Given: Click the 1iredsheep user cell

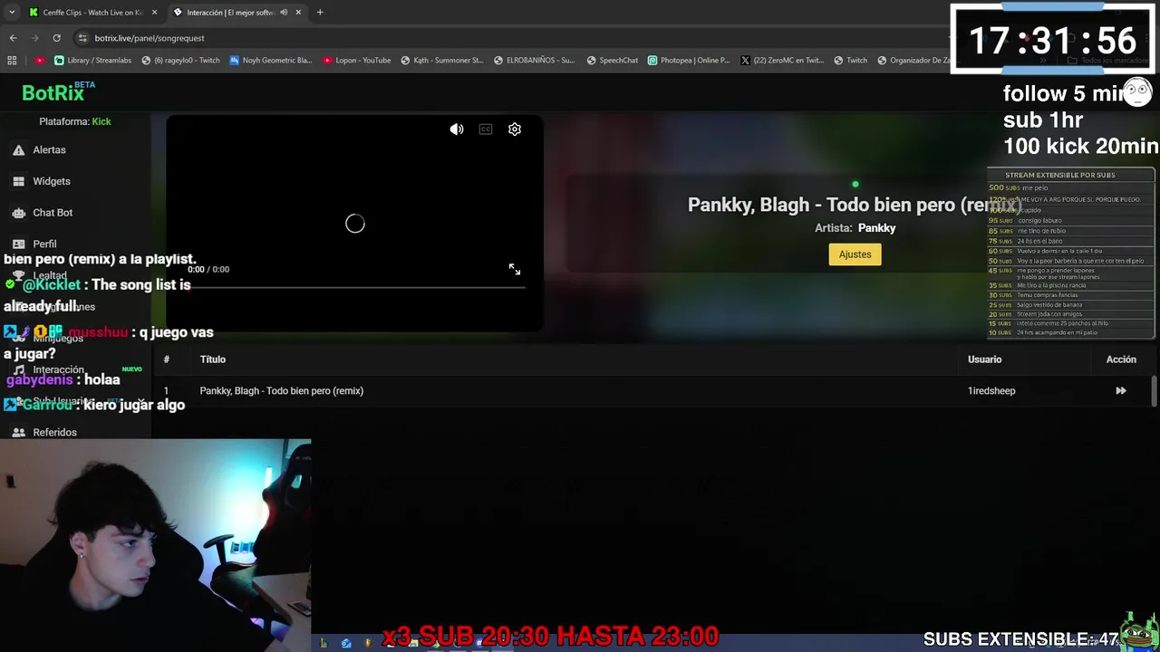Looking at the screenshot, I should pos(991,391).
